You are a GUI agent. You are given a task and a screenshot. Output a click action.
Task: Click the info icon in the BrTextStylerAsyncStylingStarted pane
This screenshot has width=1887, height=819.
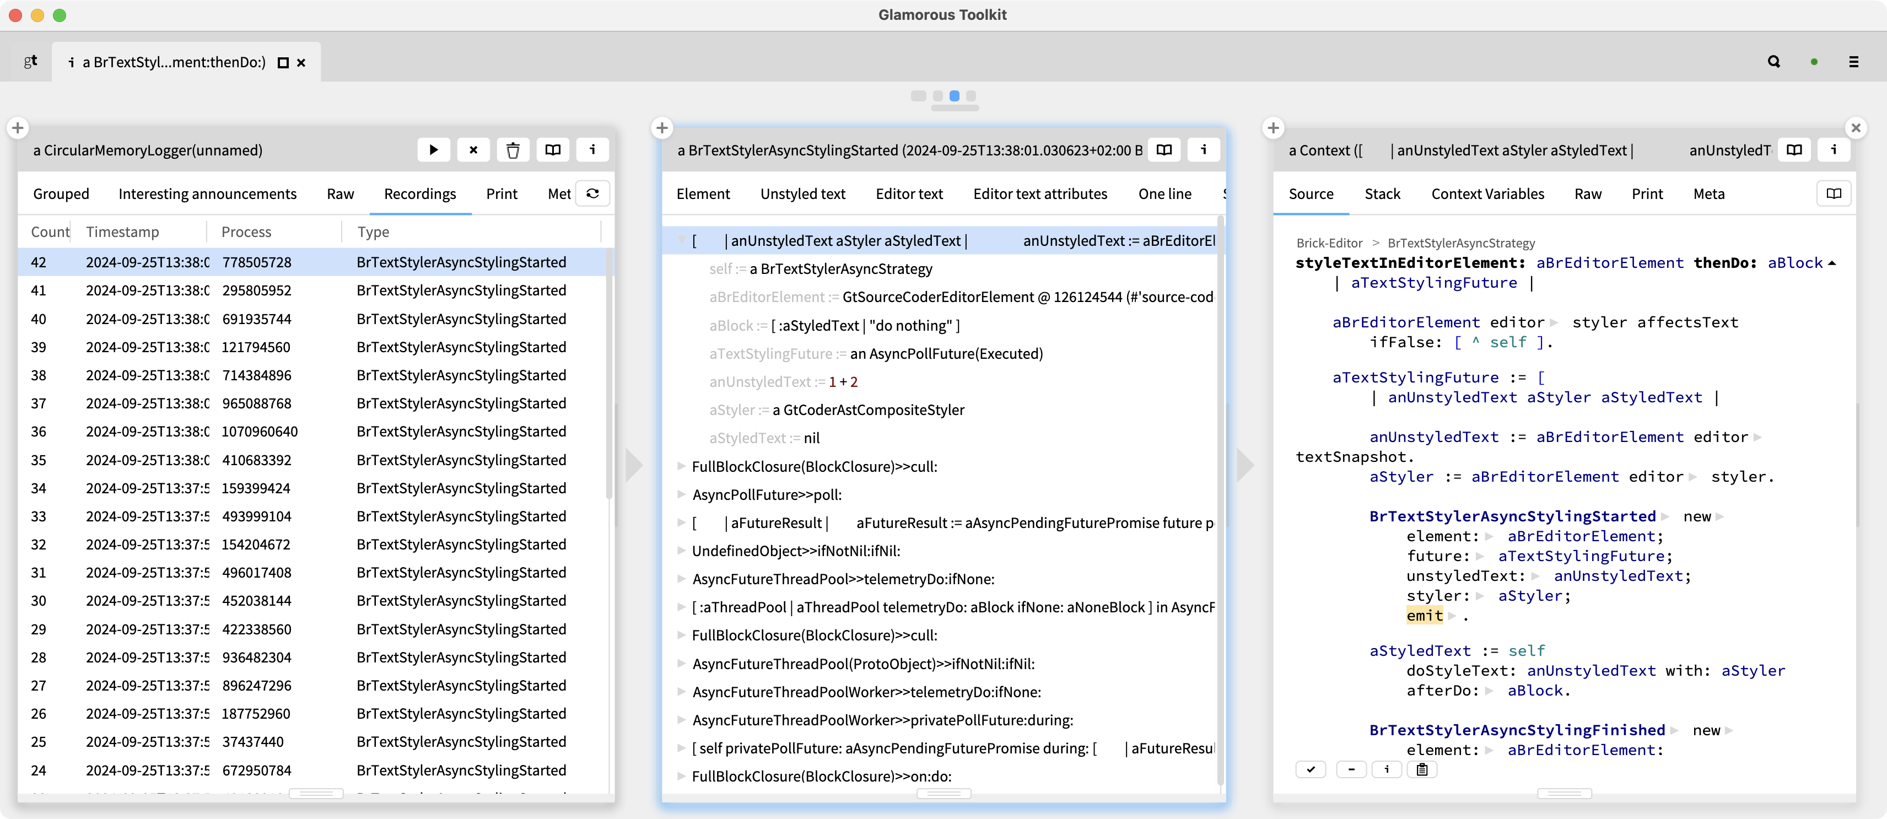1204,150
